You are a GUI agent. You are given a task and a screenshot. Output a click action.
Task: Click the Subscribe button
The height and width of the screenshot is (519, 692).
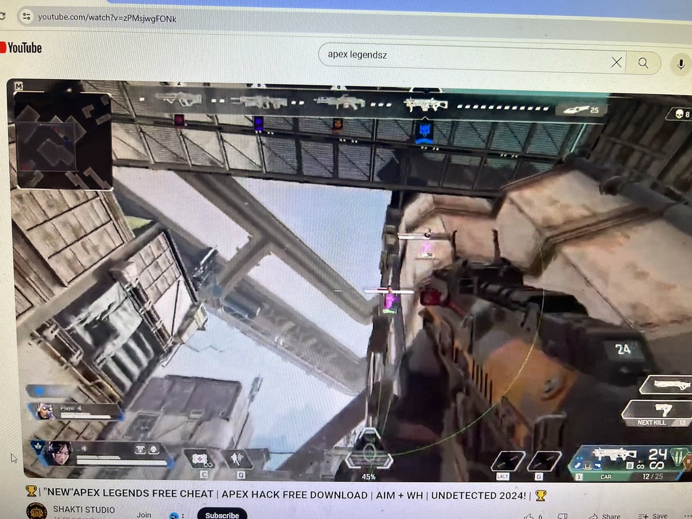[222, 514]
